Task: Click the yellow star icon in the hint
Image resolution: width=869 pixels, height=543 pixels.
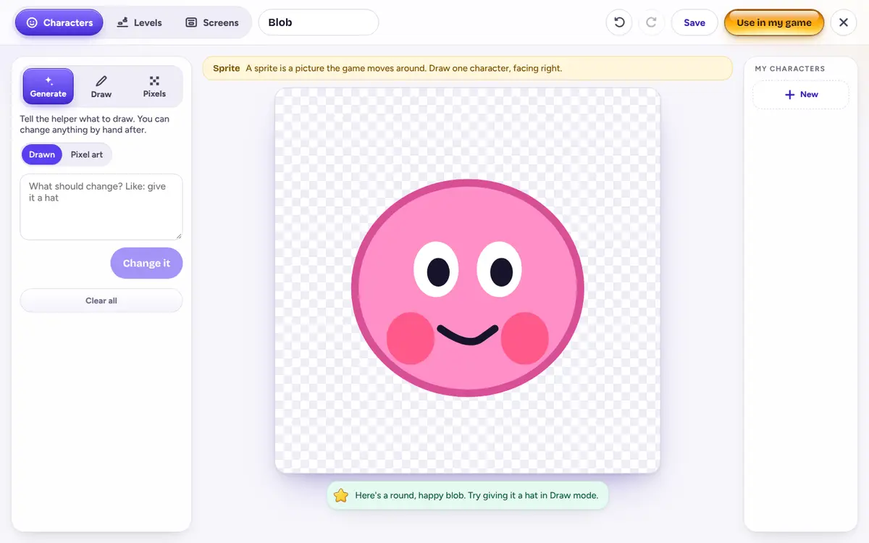Action: point(341,496)
